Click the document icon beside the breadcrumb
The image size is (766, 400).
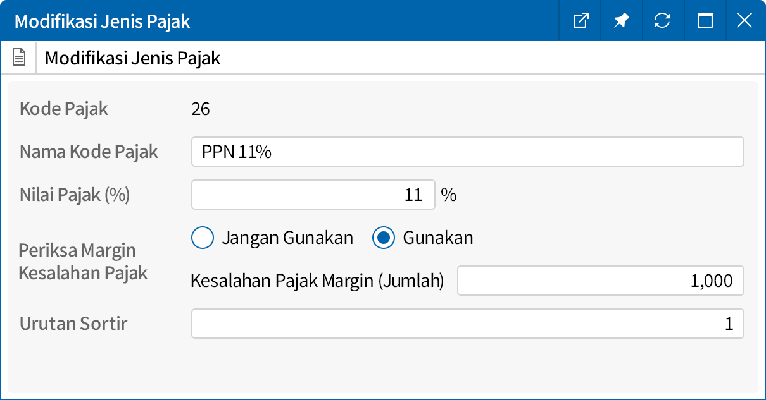tap(19, 57)
